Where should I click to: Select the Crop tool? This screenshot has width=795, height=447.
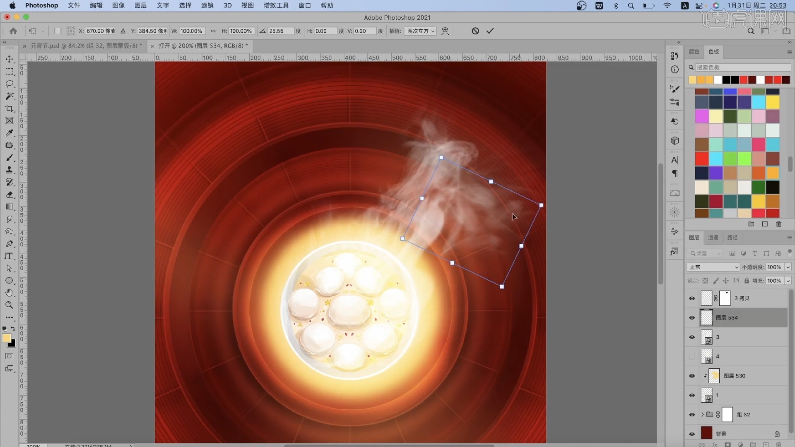tap(9, 108)
